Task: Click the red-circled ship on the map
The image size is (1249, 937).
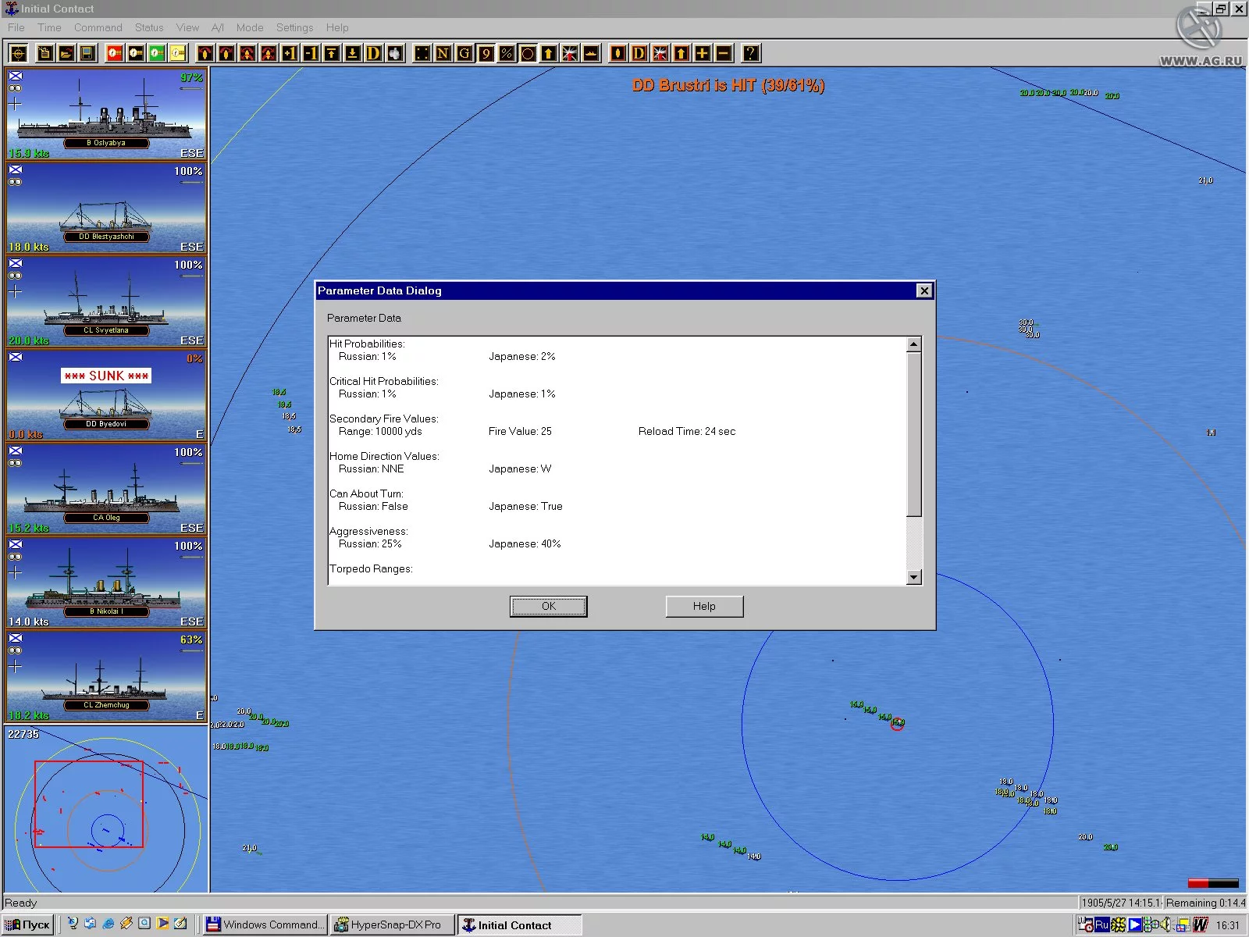Action: click(x=898, y=724)
